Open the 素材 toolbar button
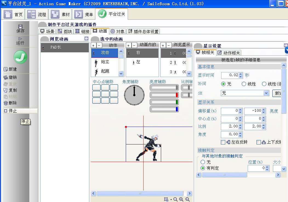The height and width of the screenshot is (202, 288). (61, 14)
